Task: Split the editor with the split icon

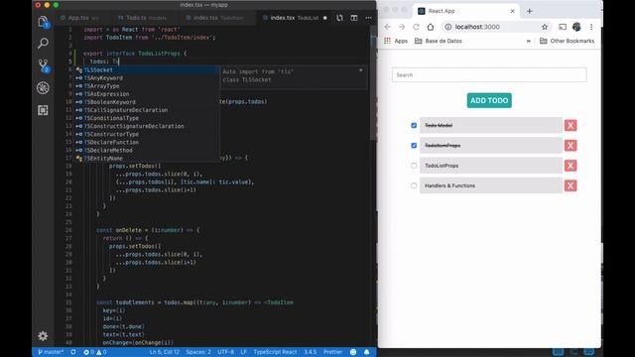Action: [354, 18]
